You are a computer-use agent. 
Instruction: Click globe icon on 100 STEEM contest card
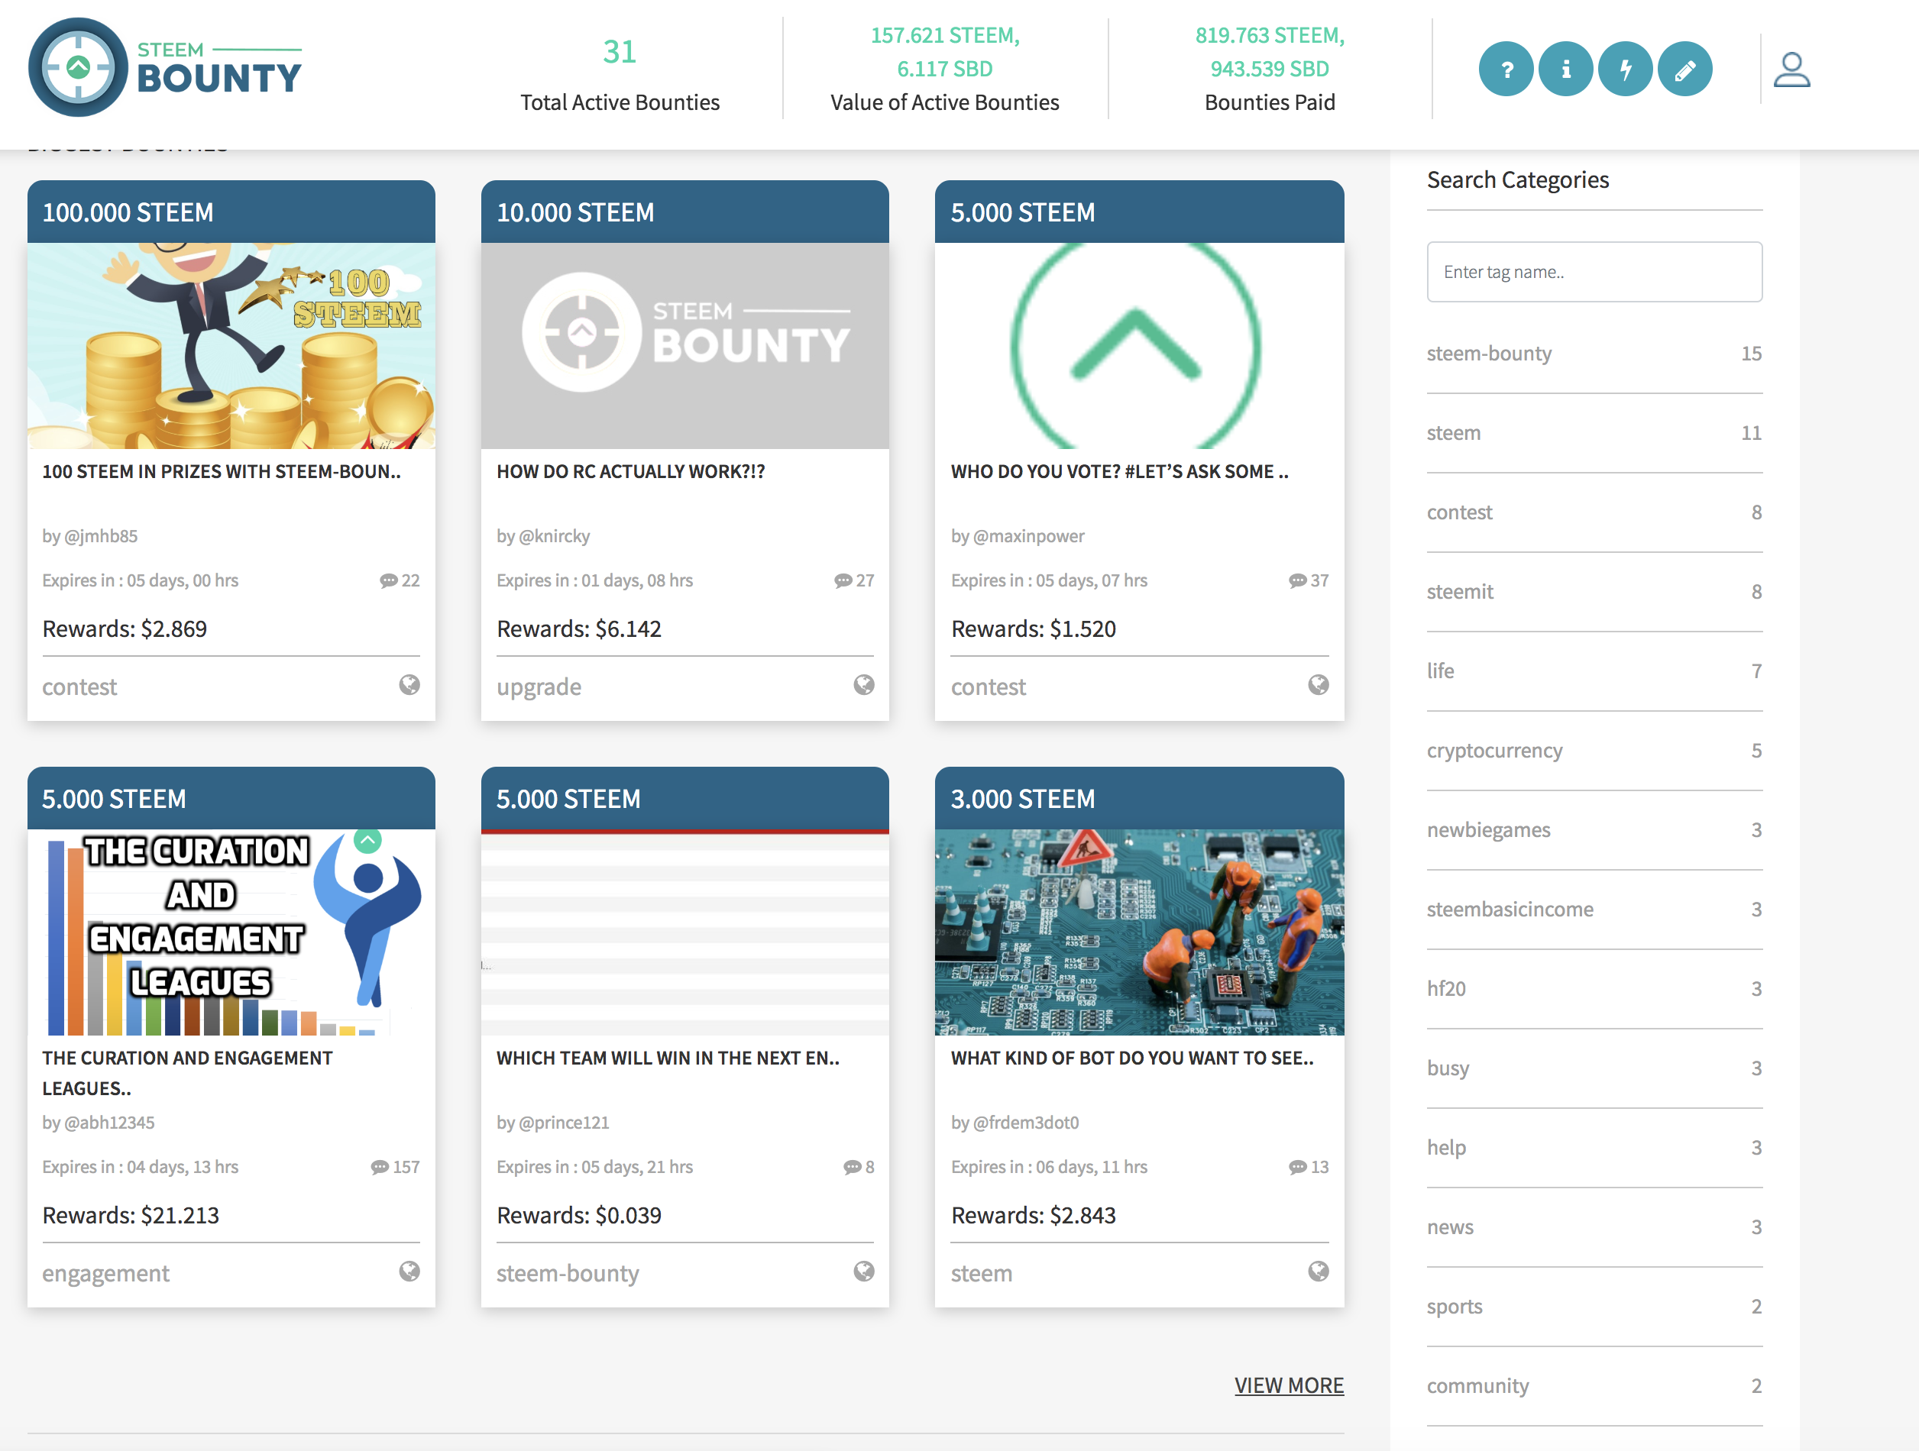pyautogui.click(x=409, y=685)
